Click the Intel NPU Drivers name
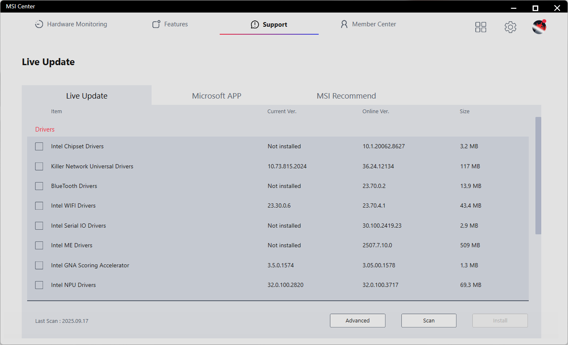 tap(74, 285)
